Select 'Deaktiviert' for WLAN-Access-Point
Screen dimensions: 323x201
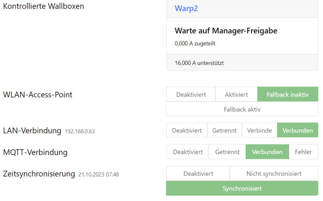coord(191,95)
